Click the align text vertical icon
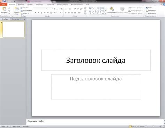 pos(85,10)
